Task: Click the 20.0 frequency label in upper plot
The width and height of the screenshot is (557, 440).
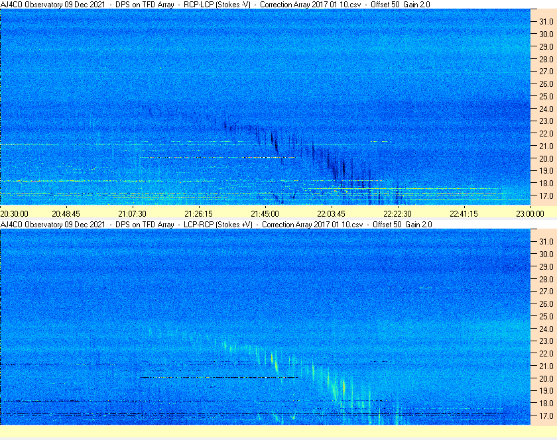Action: pyautogui.click(x=546, y=158)
